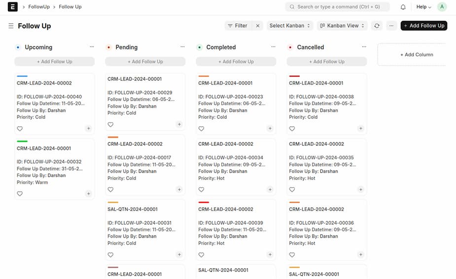Like card FOLLOW-UP-2024-00036
This screenshot has width=456, height=279.
pyautogui.click(x=292, y=254)
